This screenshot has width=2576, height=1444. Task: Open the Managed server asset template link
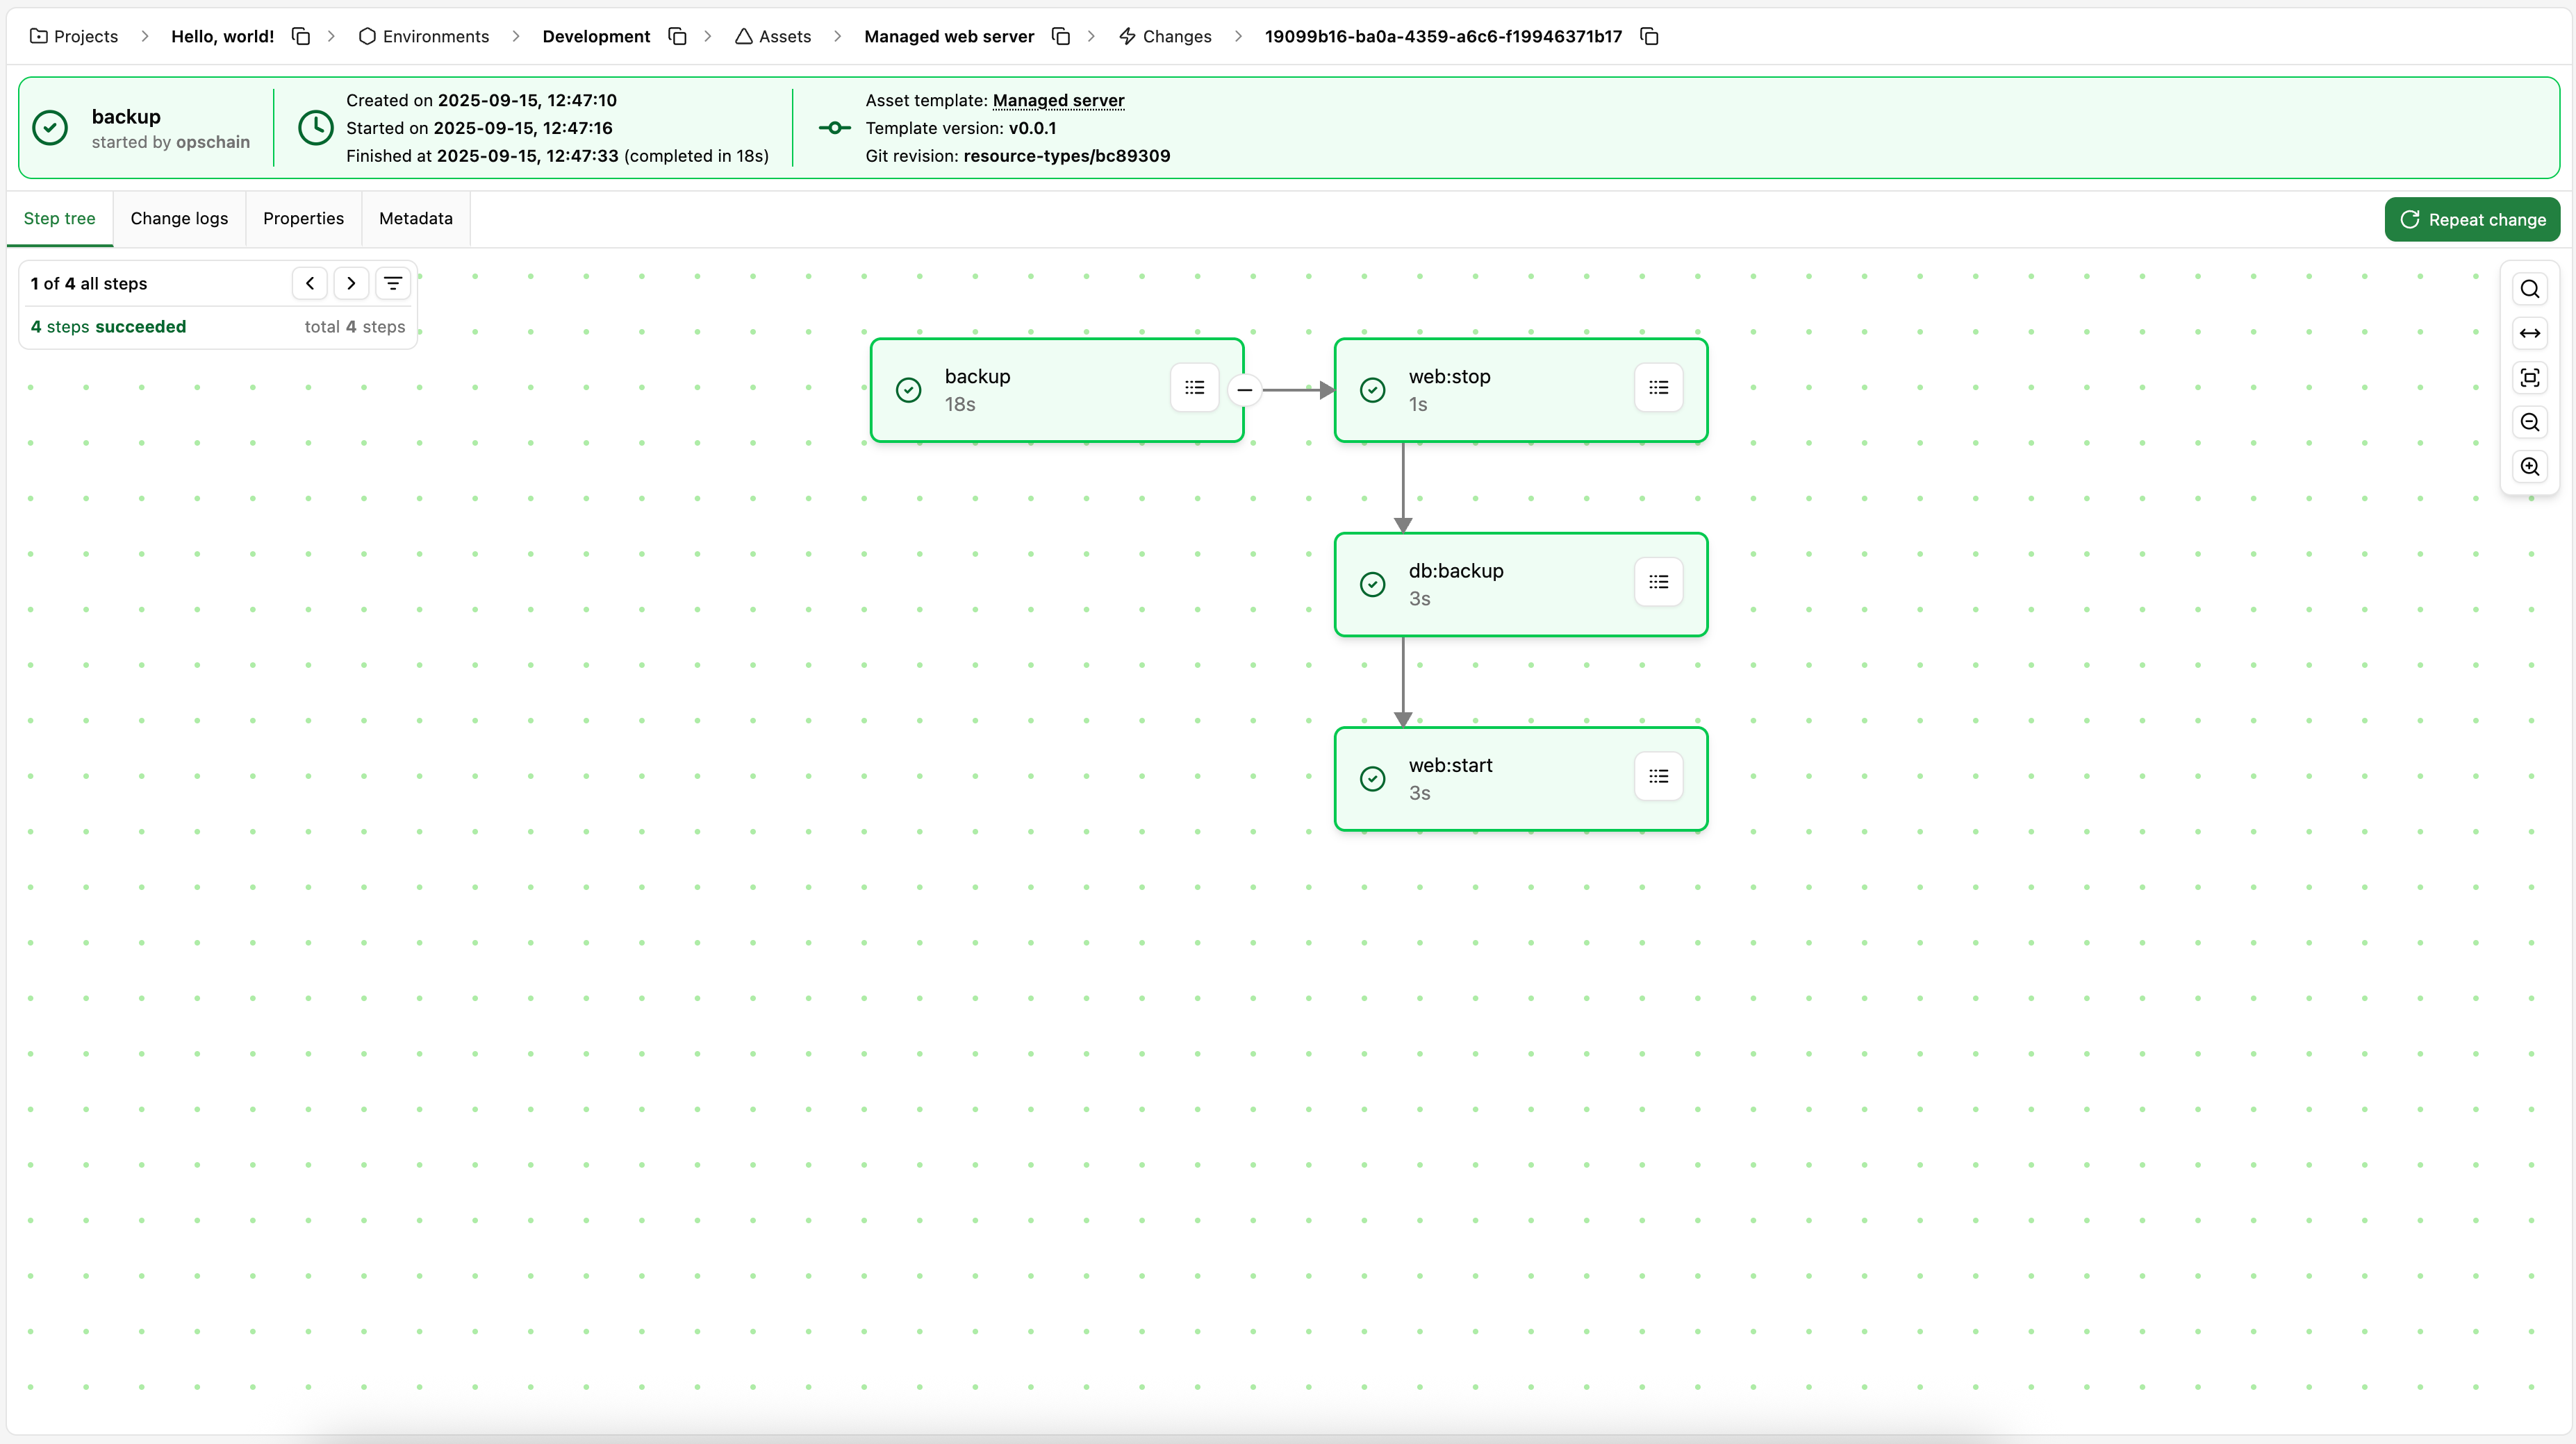point(1058,100)
